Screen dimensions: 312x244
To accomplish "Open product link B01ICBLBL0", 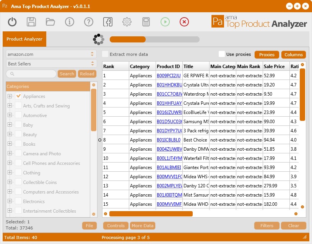I will click(169, 140).
